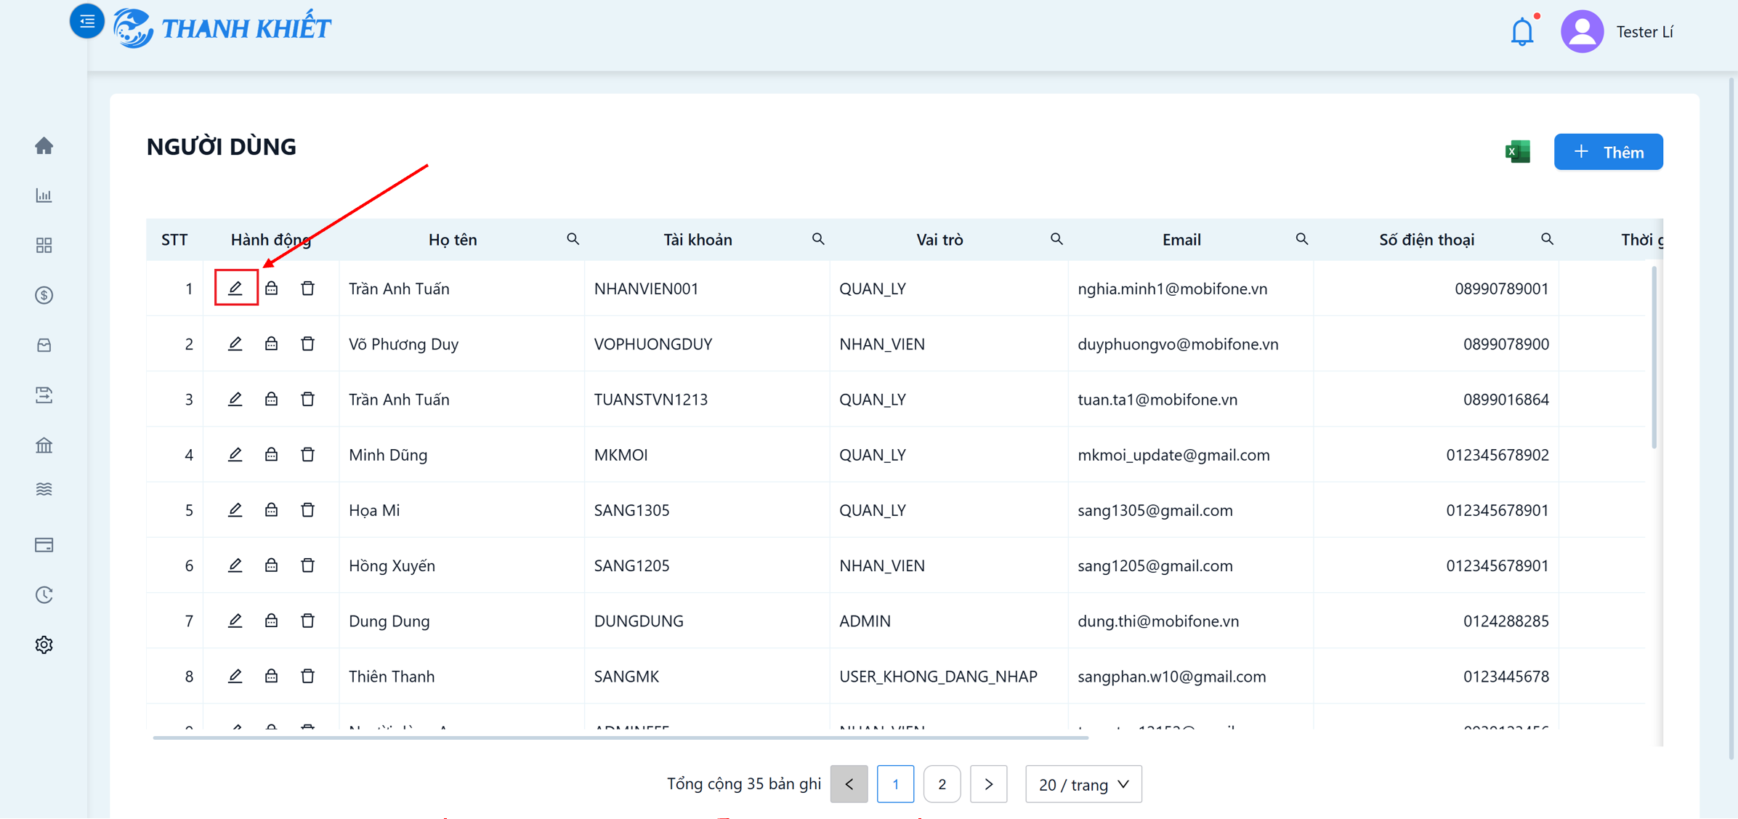1738x819 pixels.
Task: Open the grid dashboard sidebar icon
Action: (44, 245)
